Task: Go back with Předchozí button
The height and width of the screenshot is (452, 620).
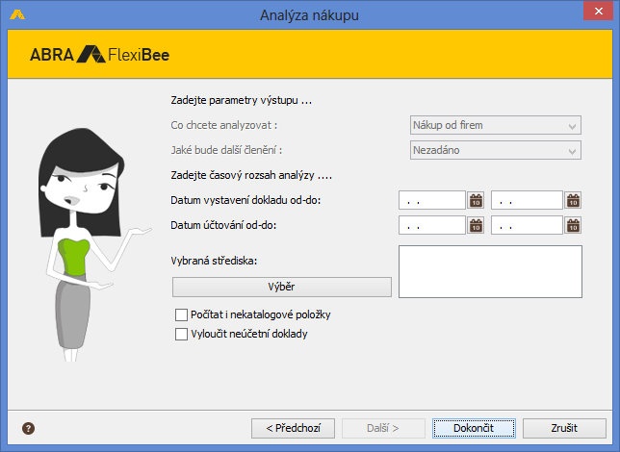Action: 293,428
